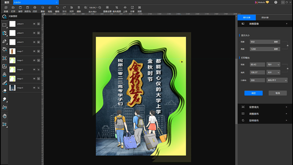Click the display height field showing 1280
The width and height of the screenshot is (293, 165).
click(x=265, y=49)
